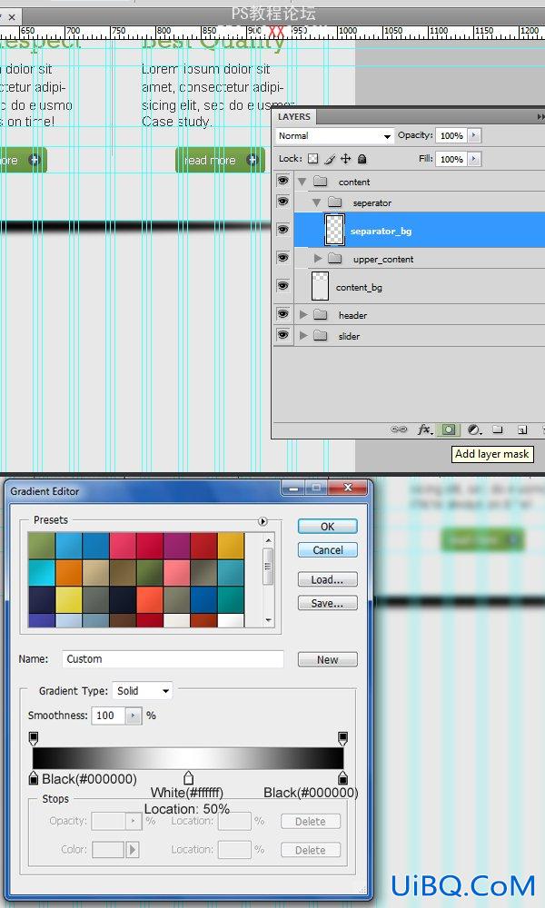
Task: Click the Lock all padlock icon
Action: tap(362, 159)
